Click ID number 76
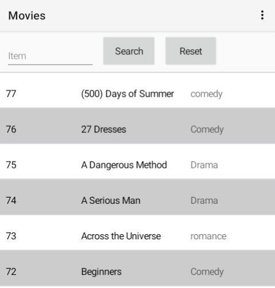 (11, 129)
